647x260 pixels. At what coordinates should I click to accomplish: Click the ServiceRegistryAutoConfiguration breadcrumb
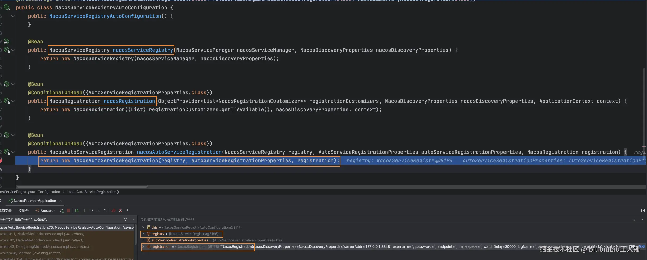pos(30,192)
